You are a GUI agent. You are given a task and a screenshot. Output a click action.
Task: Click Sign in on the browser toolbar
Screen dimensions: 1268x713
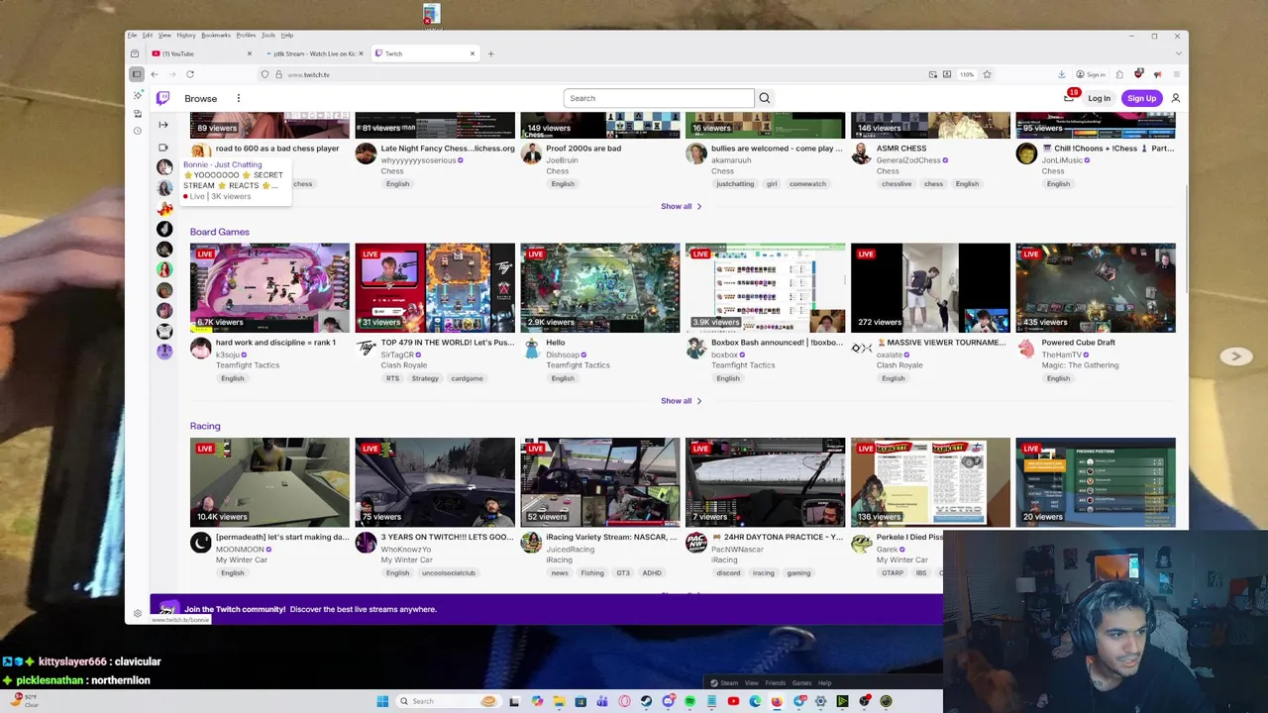tap(1091, 74)
